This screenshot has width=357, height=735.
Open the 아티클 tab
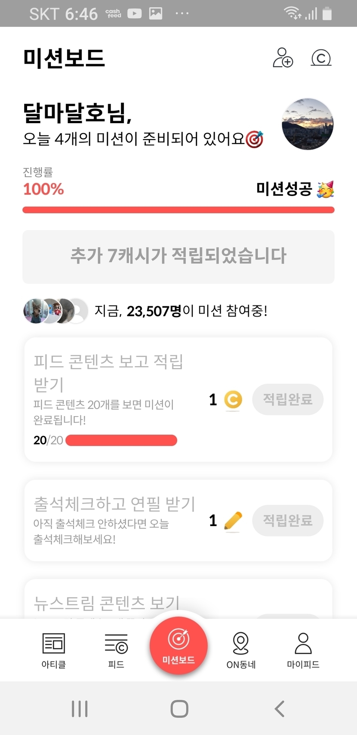click(54, 650)
